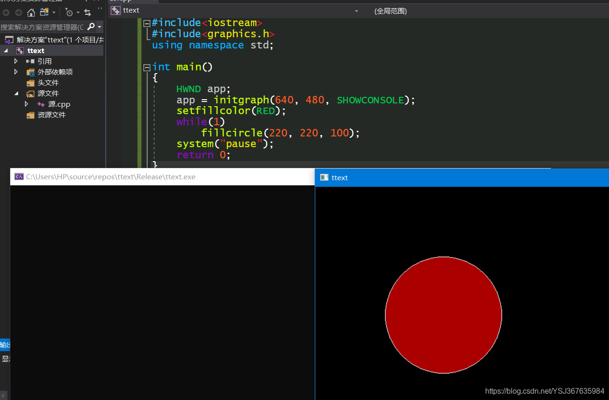The width and height of the screenshot is (609, 400).
Task: Click the ttext graphics window icon
Action: pos(324,177)
